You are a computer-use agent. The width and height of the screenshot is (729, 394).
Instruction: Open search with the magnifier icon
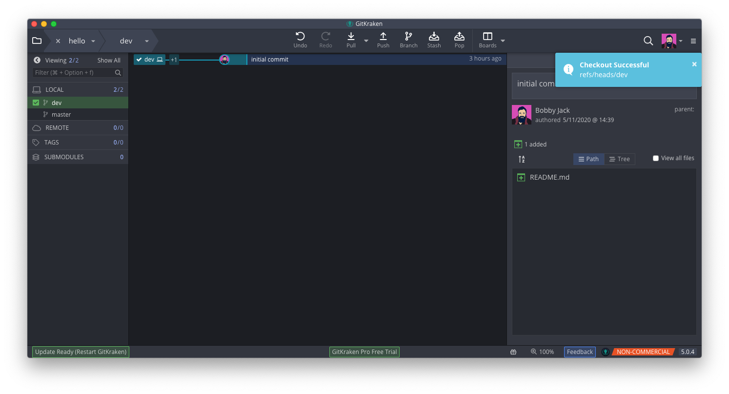pos(648,41)
